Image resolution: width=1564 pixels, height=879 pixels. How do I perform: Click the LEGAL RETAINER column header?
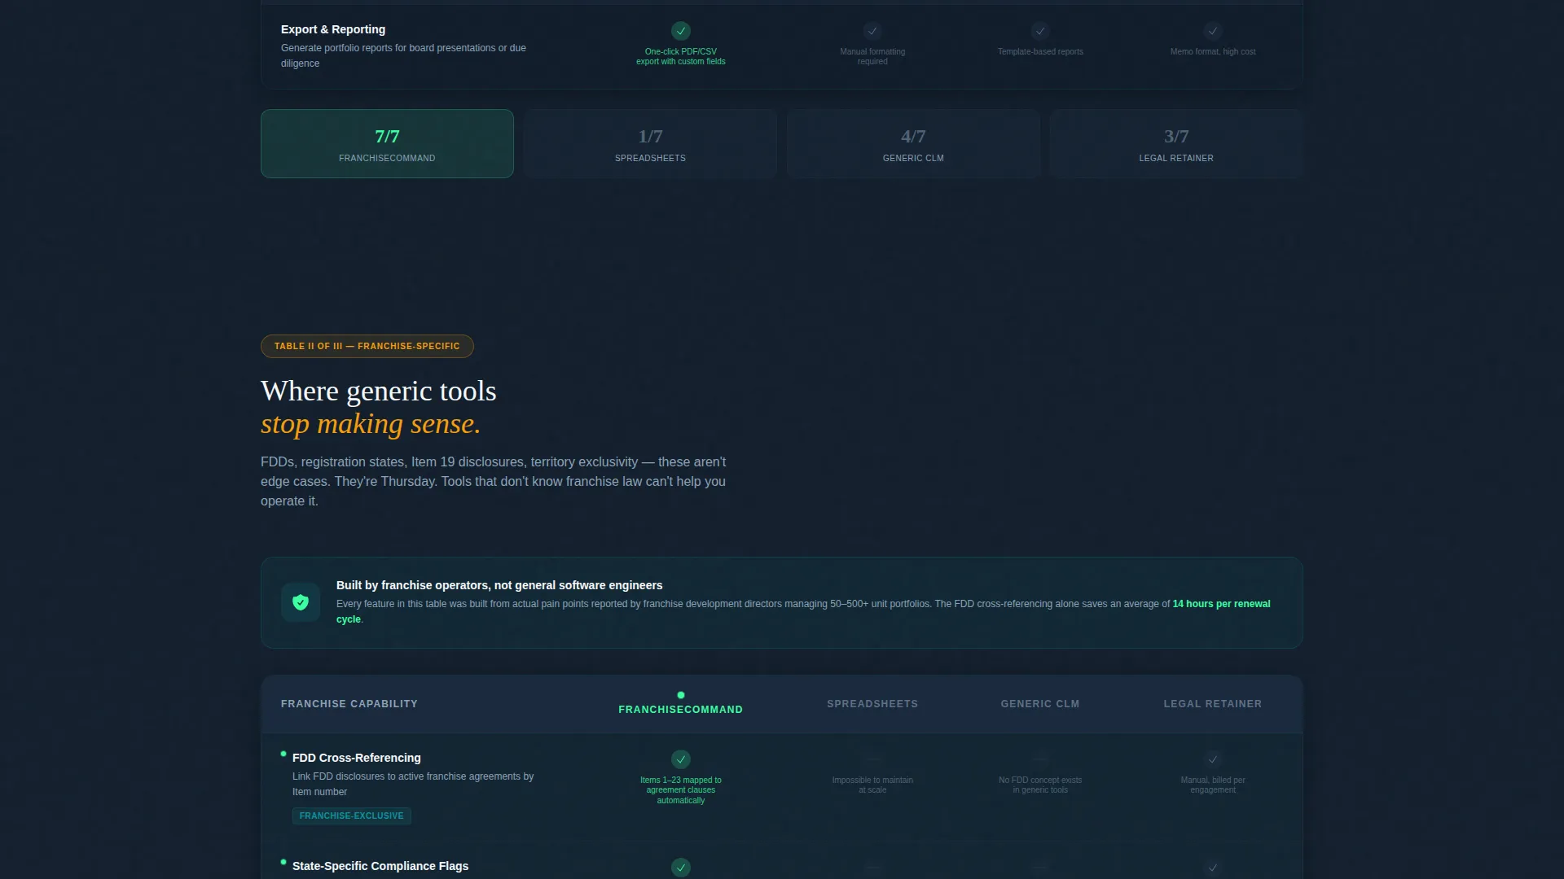[x=1213, y=704]
